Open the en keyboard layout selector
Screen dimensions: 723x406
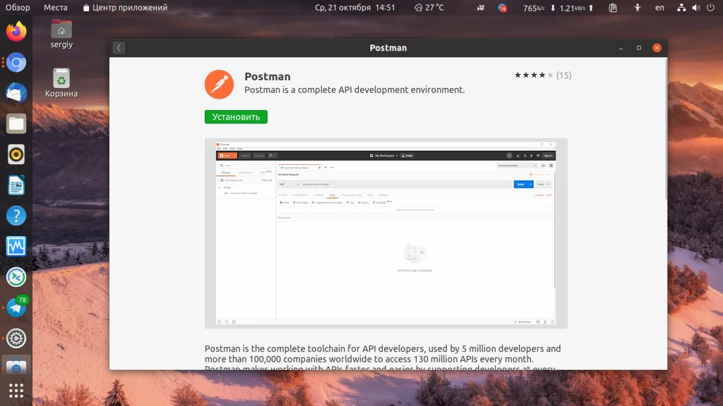coord(660,7)
